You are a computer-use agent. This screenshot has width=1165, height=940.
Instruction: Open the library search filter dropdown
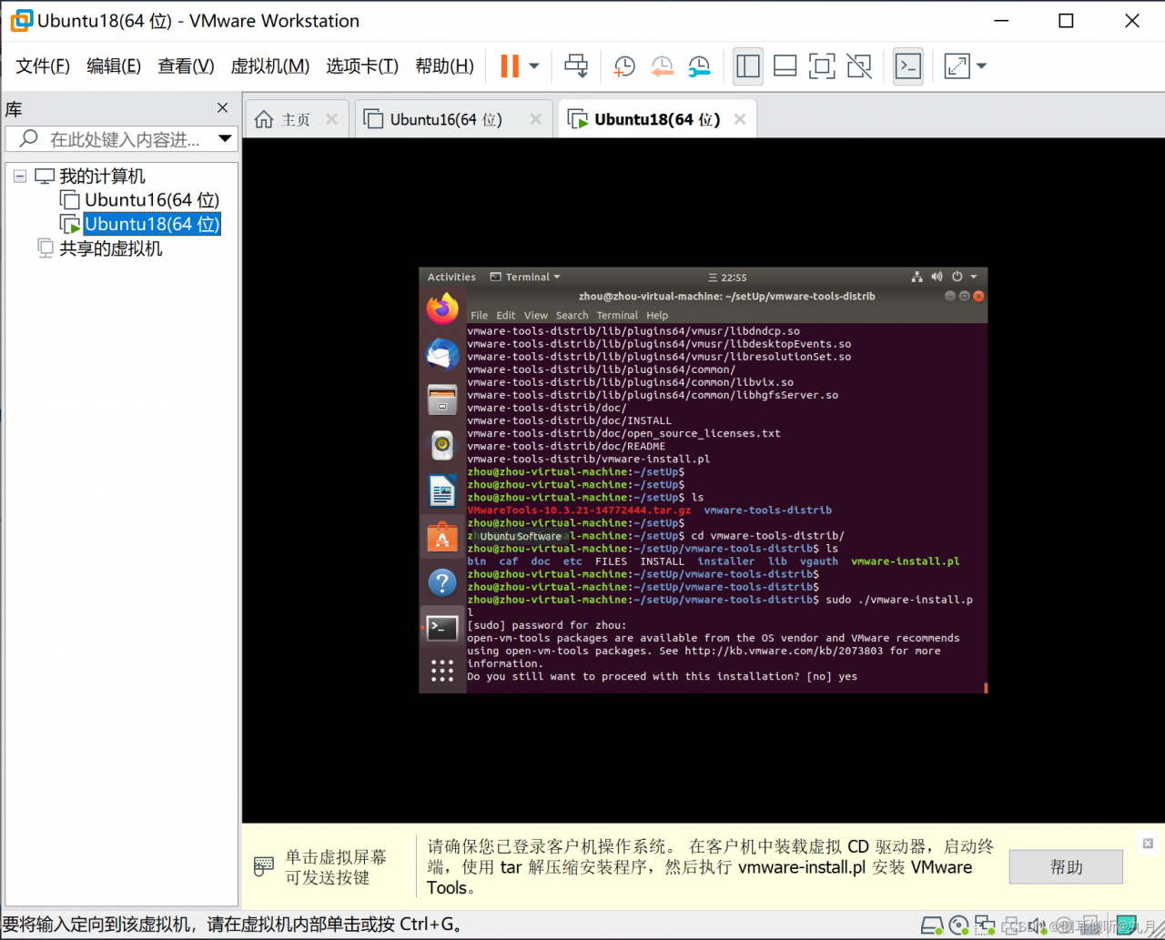225,139
